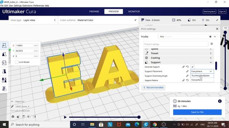Reset Support Pattern with the revert arrow
This screenshot has width=229, height=128.
click(x=187, y=80)
